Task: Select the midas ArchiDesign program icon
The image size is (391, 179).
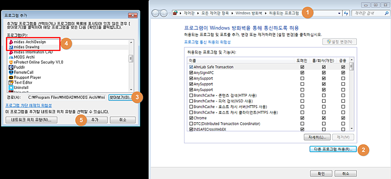Action: (x=11, y=42)
